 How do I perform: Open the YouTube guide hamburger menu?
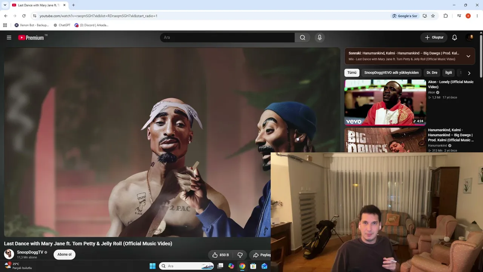pyautogui.click(x=9, y=37)
